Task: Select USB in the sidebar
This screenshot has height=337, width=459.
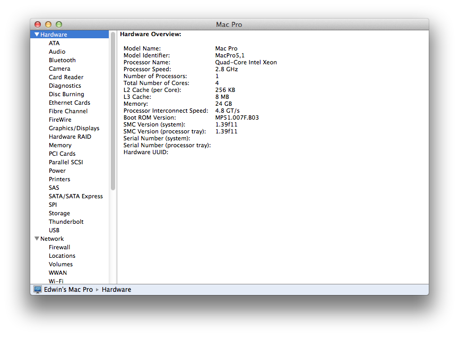Action: click(54, 230)
